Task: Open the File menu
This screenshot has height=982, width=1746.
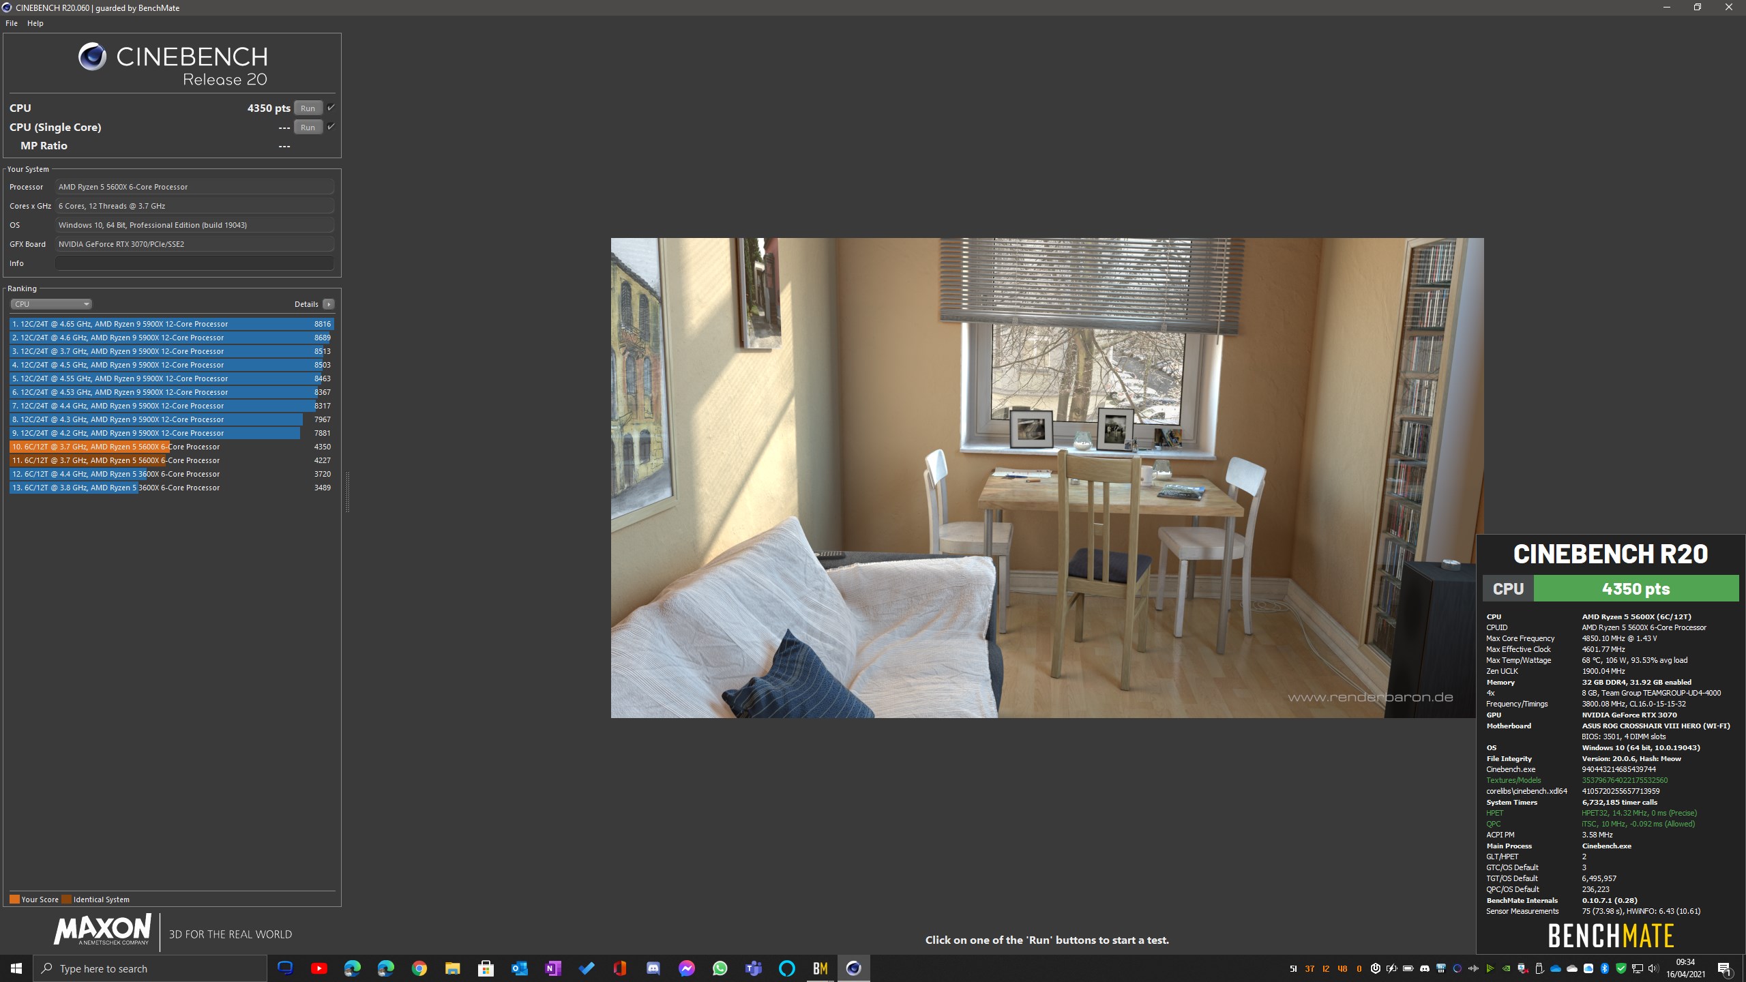Action: tap(12, 23)
